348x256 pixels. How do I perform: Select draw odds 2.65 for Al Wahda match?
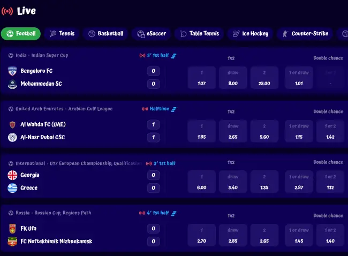pyautogui.click(x=233, y=131)
